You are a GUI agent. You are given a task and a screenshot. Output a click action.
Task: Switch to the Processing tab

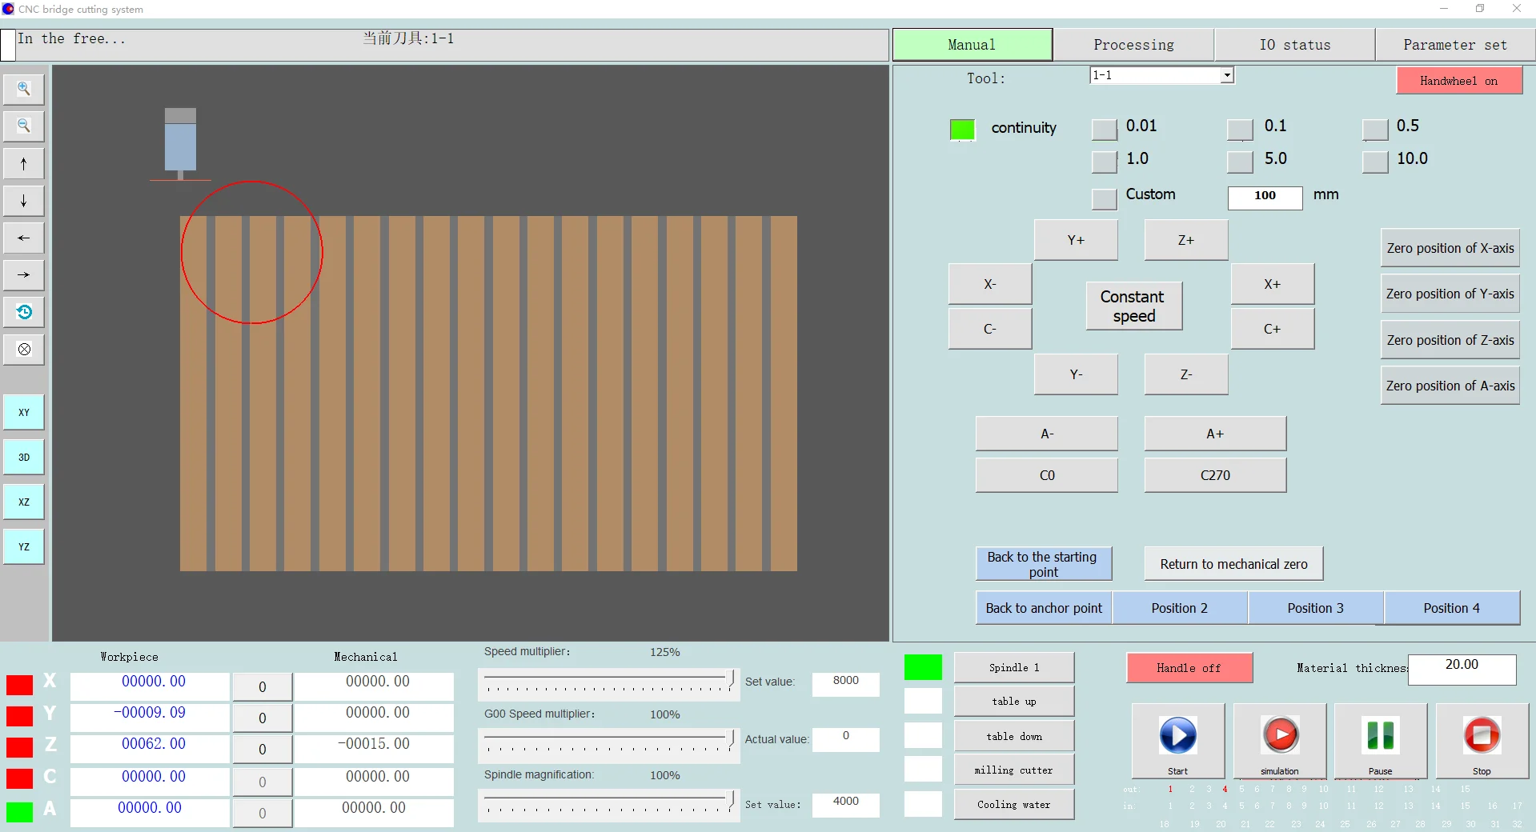(x=1133, y=45)
